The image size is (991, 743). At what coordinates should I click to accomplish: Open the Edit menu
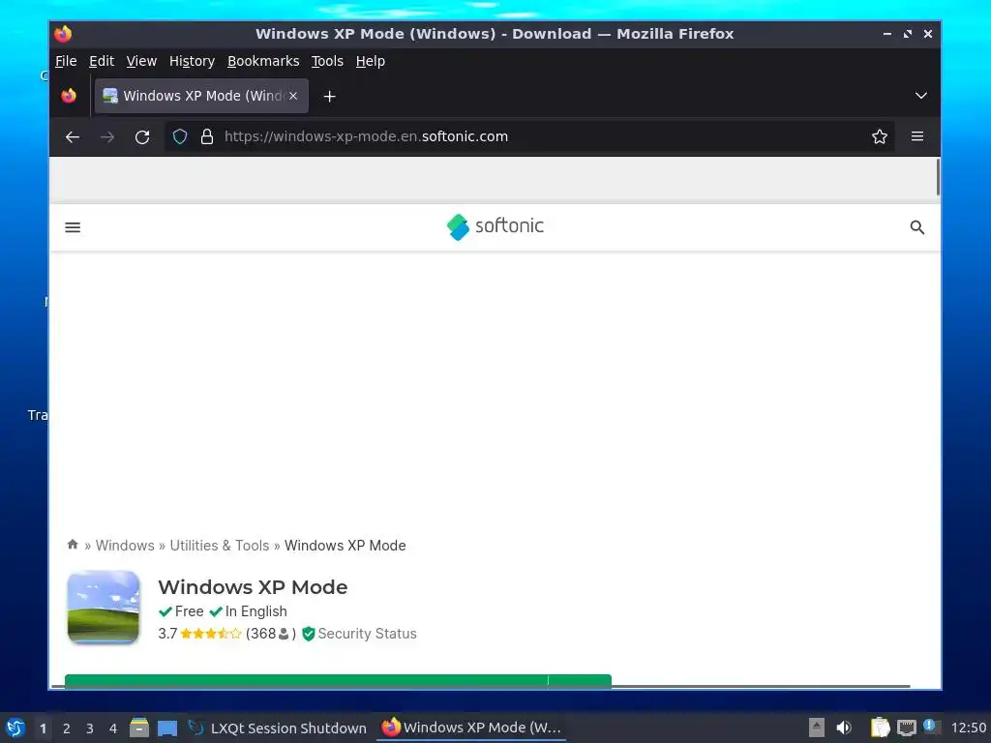(101, 61)
